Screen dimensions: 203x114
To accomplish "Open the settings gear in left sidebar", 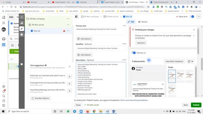I will point(4,86).
